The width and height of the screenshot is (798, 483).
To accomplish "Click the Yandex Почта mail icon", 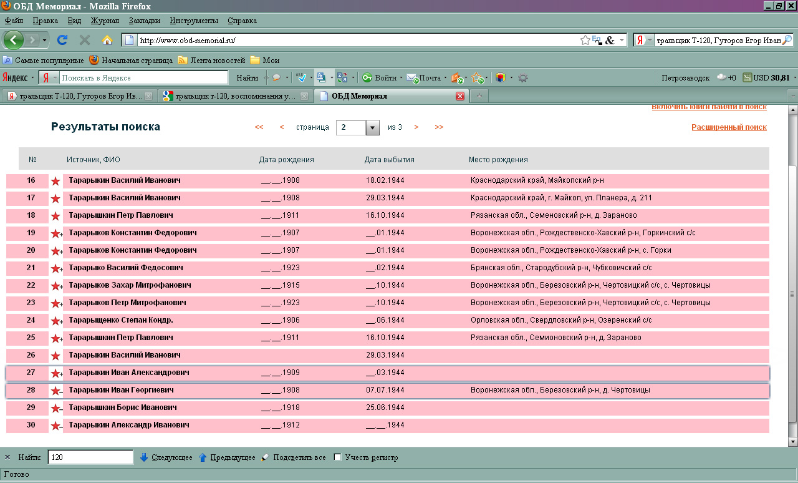I will (412, 78).
